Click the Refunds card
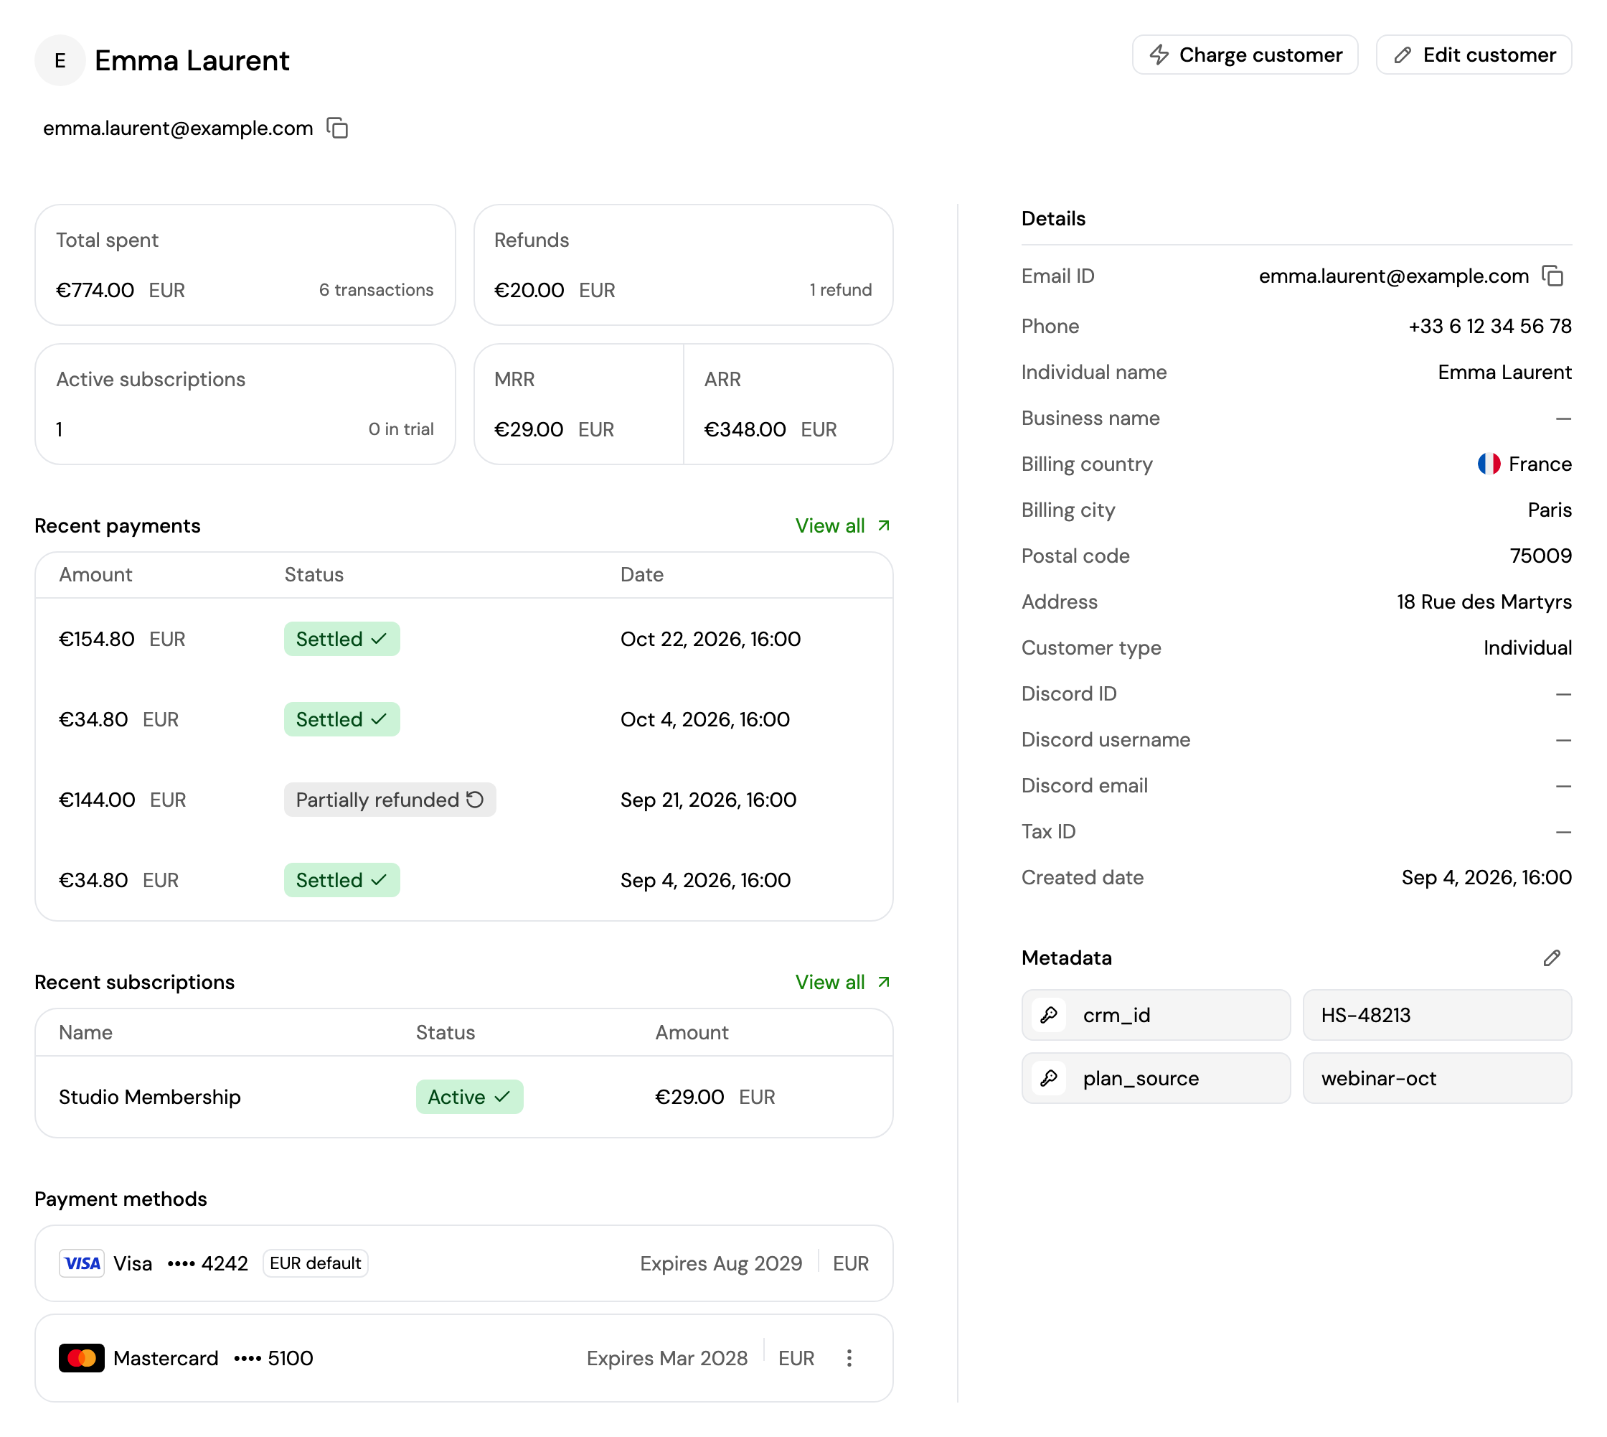 pyautogui.click(x=684, y=264)
